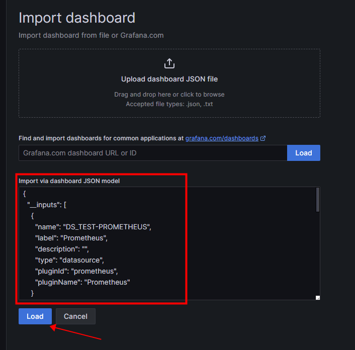Click the Upload dashboard JSON file dropzone

[169, 83]
